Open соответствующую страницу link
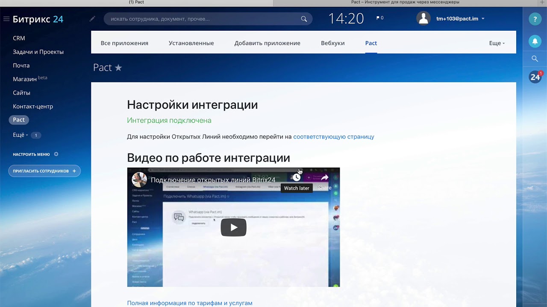 pyautogui.click(x=333, y=137)
